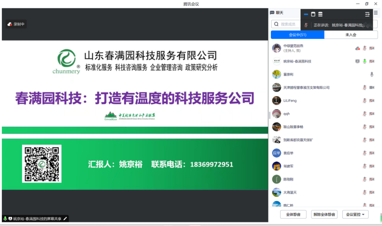382x226 pixels.
Task: Click the camera icon in 姚京裕-春满园科技 row
Action: (x=372, y=61)
